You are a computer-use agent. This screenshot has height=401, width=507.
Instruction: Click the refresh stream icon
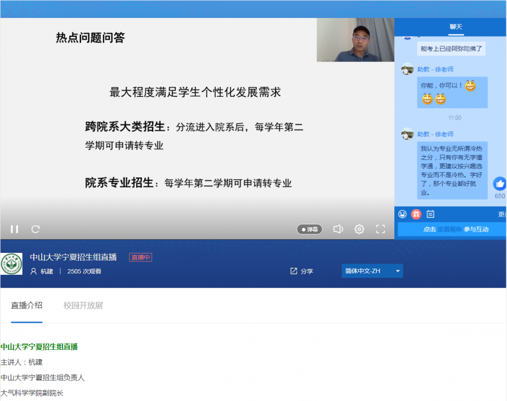pyautogui.click(x=35, y=229)
